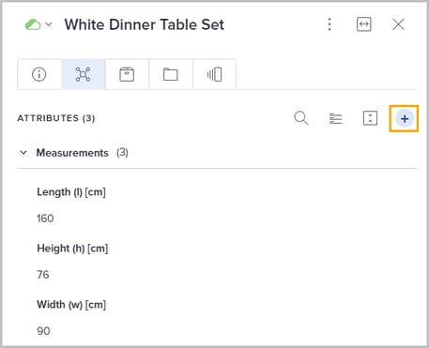
Task: Click the Length value 160
Action: coord(45,219)
